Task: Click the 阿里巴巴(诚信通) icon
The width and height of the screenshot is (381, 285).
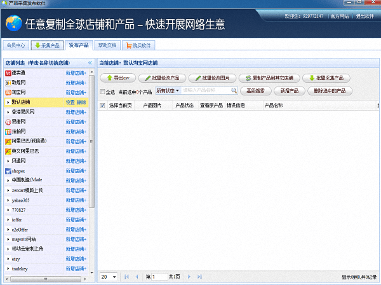Action: coord(8,141)
